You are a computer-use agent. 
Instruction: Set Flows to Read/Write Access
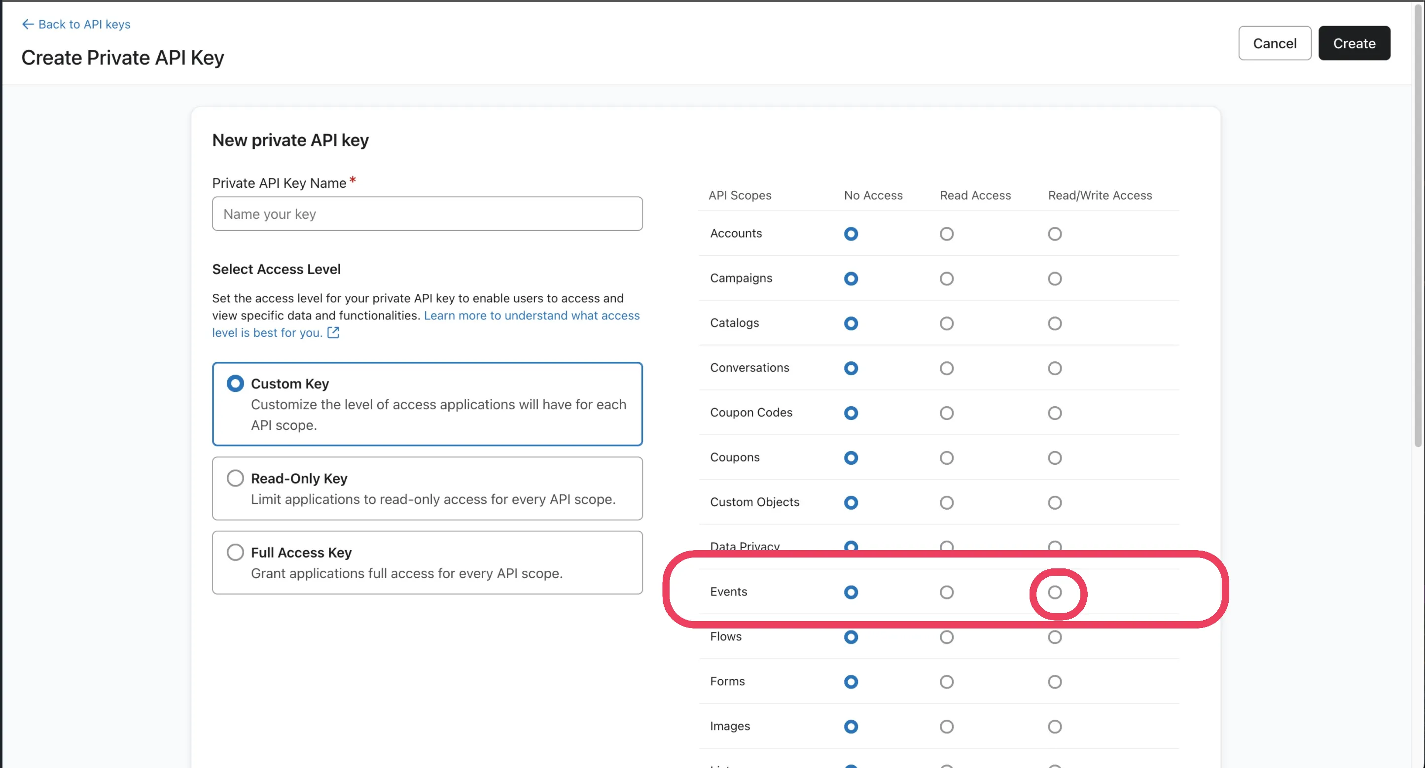(1055, 637)
